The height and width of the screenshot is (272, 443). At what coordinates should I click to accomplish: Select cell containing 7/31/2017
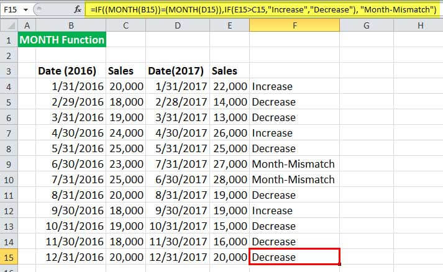pyautogui.click(x=178, y=164)
